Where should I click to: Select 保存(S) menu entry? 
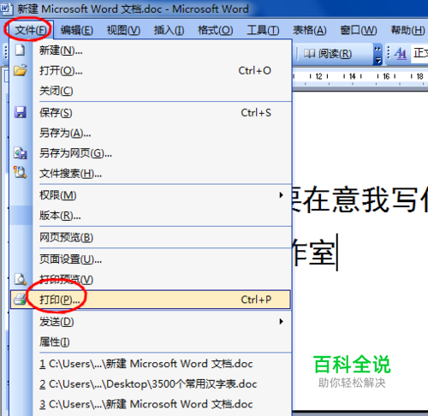point(151,113)
